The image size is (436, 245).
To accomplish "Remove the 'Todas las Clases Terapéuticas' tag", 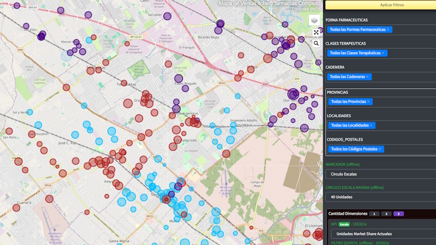I will (x=383, y=53).
